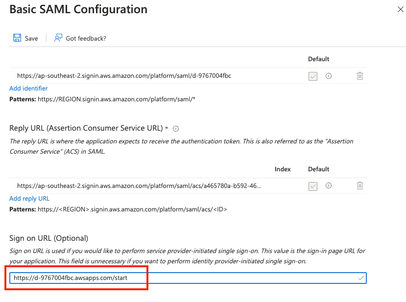Screen dimensions: 406x302
Task: Show info for identifier default checkbox
Action: click(329, 76)
